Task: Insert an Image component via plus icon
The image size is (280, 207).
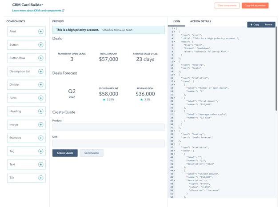Action: point(41,124)
